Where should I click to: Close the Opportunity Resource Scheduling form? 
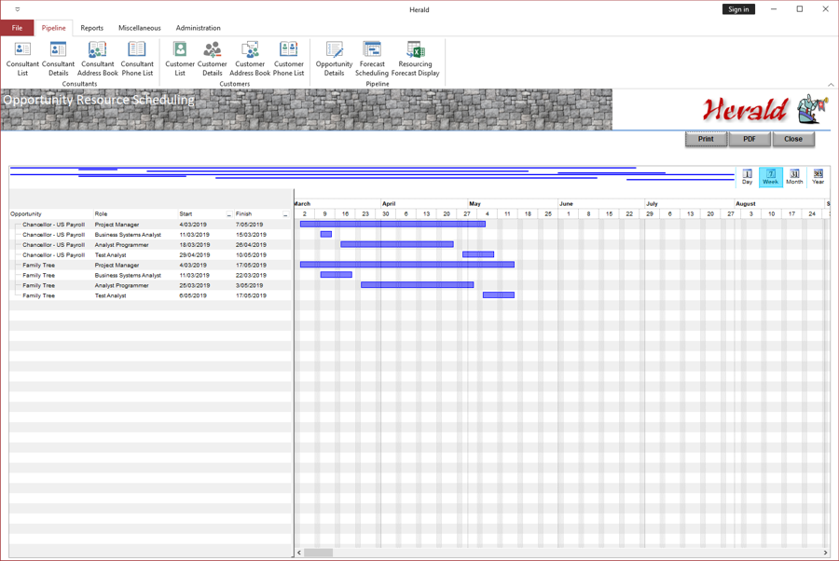793,139
